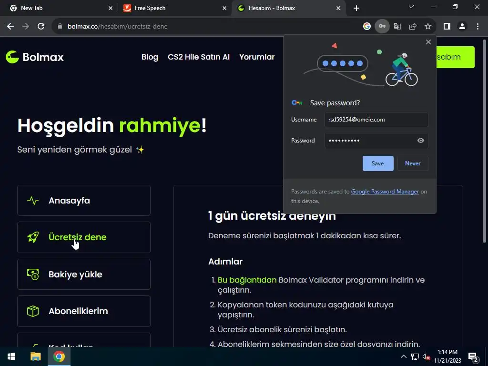Click the muted volume tray icon
488x366 pixels.
426,357
